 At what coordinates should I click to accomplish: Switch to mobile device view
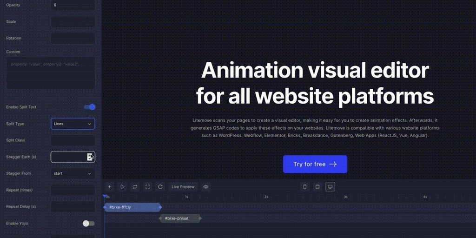(305, 187)
